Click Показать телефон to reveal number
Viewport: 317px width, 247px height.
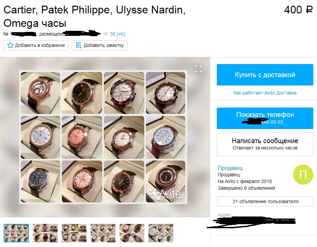265,118
